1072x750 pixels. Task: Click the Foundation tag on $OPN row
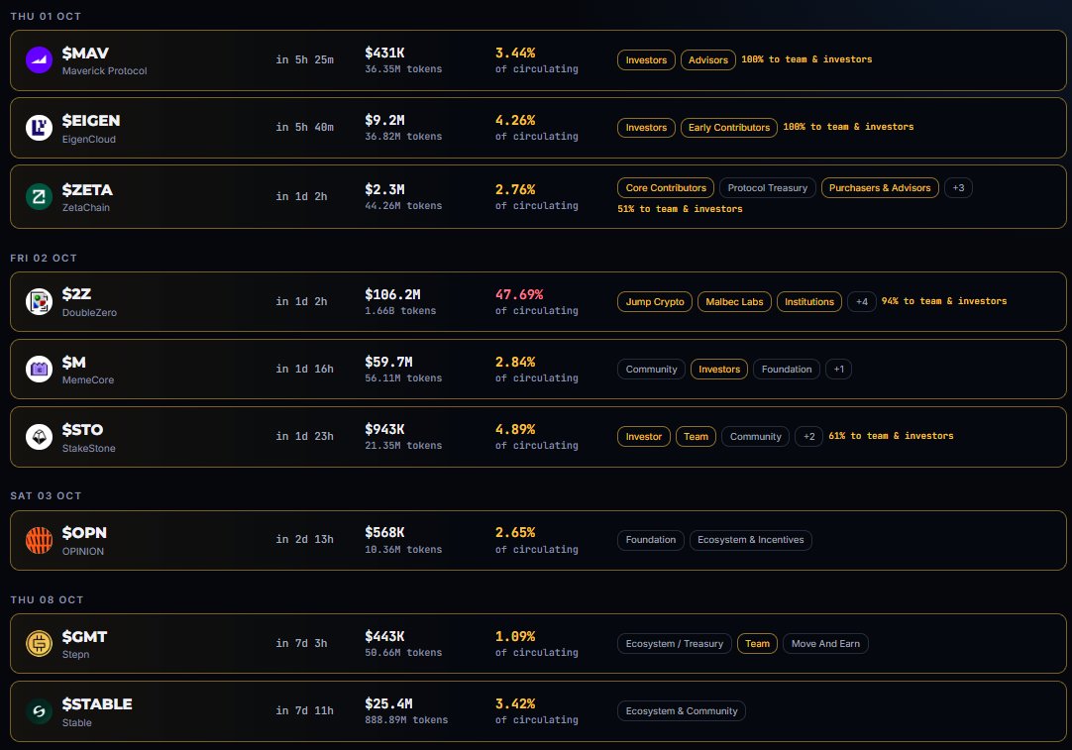click(x=650, y=540)
